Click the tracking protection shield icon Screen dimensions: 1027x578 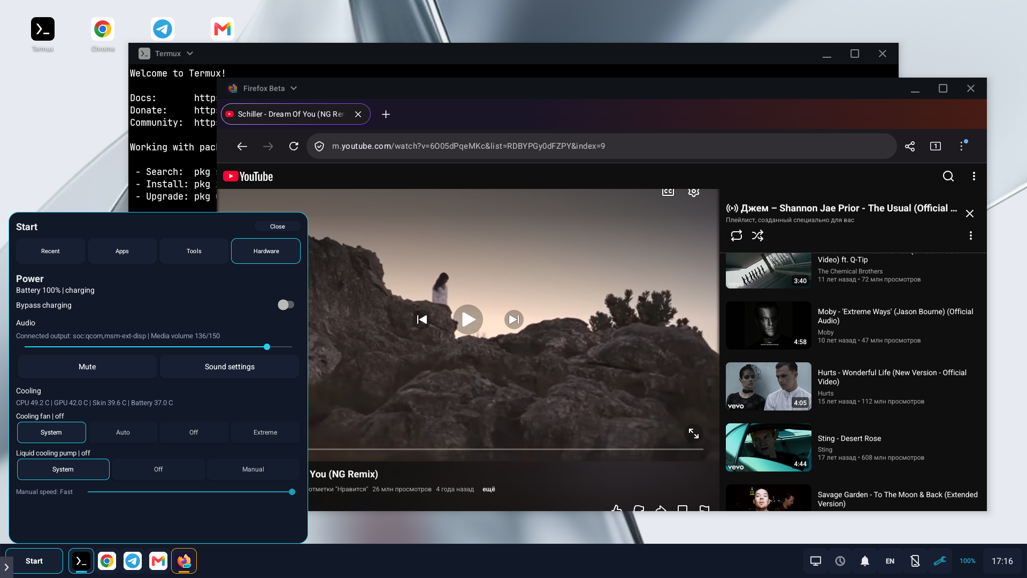point(319,146)
